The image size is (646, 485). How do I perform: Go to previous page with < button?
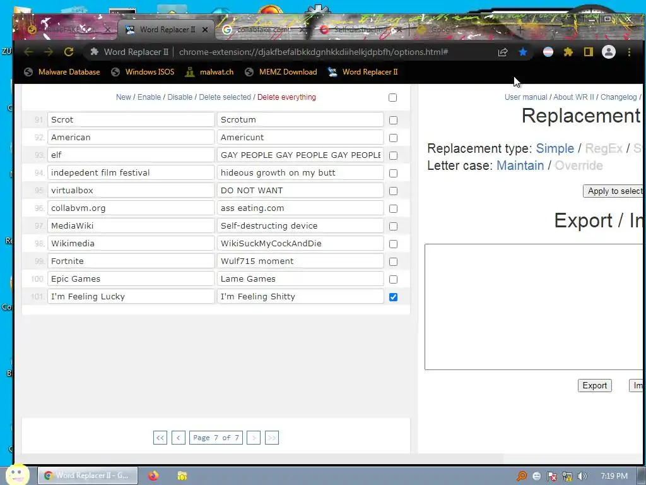pos(178,438)
